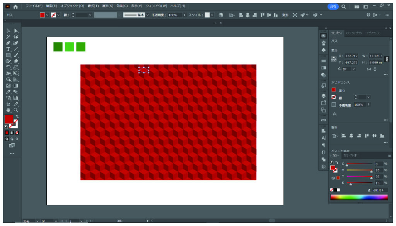Flip horizontally in transform section
This screenshot has height=226, width=396.
coord(369,69)
